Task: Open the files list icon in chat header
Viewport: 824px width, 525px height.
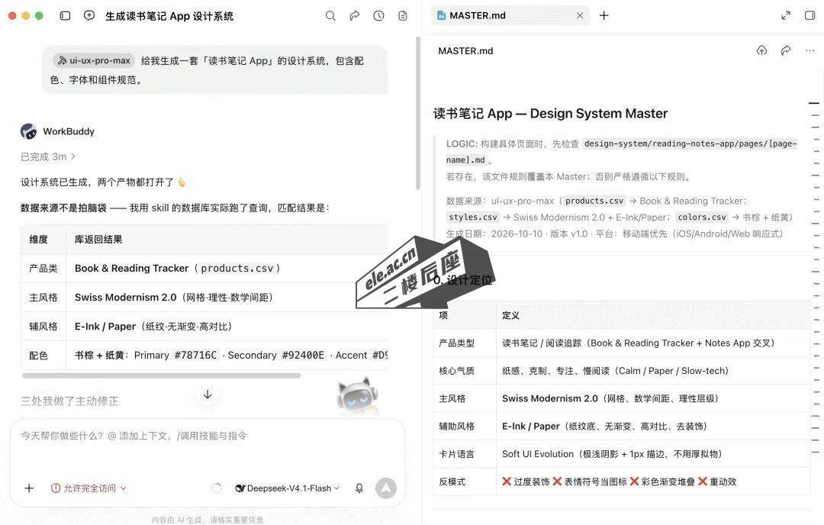Action: (x=403, y=16)
